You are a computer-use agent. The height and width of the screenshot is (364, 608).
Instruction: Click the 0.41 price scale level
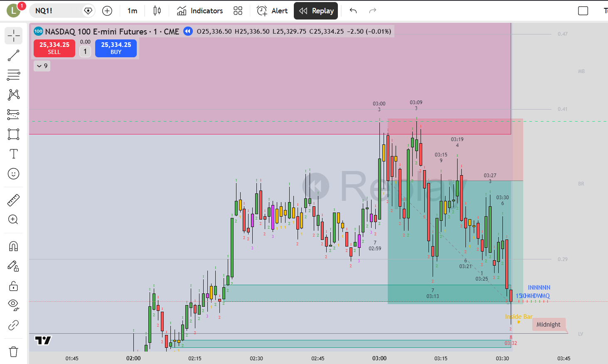[x=563, y=109]
